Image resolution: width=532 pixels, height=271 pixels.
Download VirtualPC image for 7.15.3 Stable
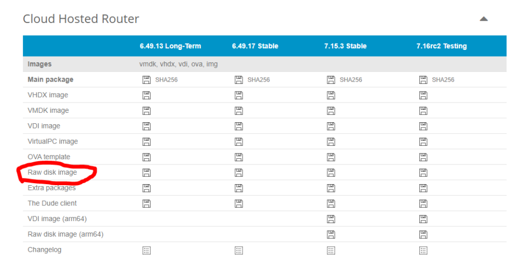coord(331,141)
